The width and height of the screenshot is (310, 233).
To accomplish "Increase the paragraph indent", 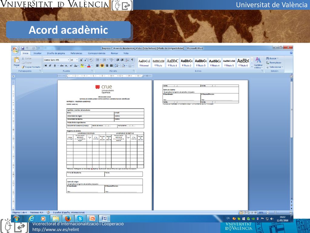I will 122,60.
